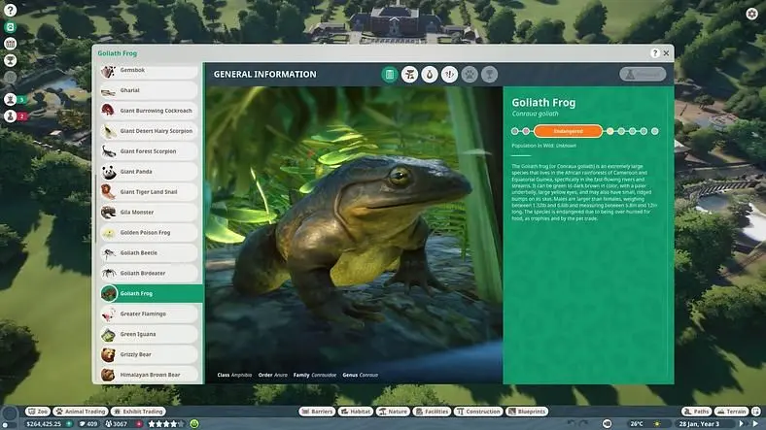The width and height of the screenshot is (766, 430).
Task: Open the Habitat build menu
Action: point(356,412)
